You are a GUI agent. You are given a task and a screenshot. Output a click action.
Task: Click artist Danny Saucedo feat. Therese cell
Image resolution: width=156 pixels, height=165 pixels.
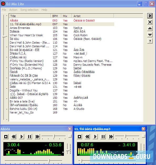[x=92, y=65]
